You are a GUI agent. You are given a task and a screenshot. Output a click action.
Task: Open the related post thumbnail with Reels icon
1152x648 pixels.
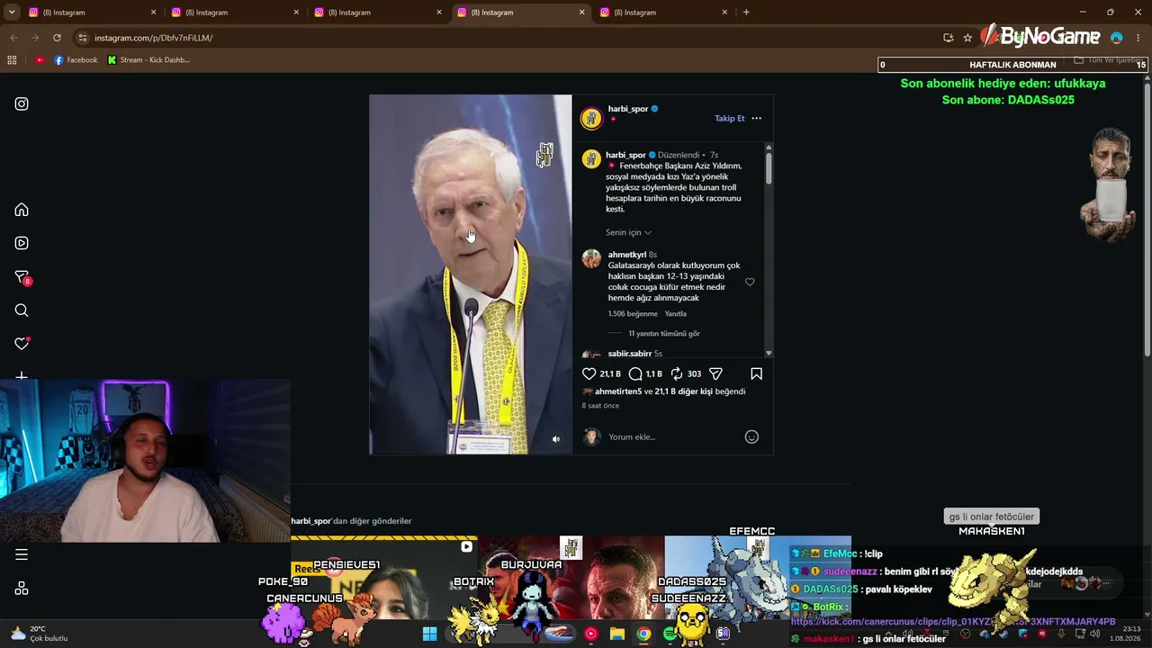click(383, 578)
